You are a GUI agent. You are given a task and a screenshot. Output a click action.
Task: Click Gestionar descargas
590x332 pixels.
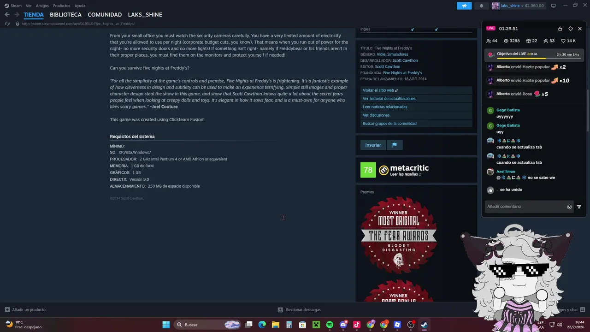299,310
